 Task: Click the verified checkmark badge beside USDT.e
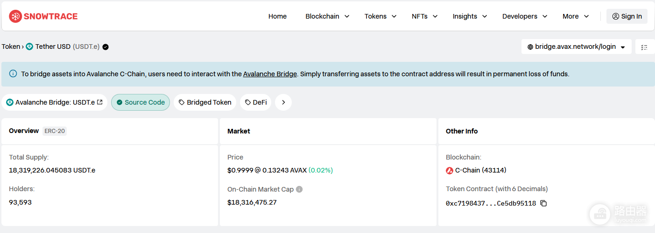coord(106,47)
